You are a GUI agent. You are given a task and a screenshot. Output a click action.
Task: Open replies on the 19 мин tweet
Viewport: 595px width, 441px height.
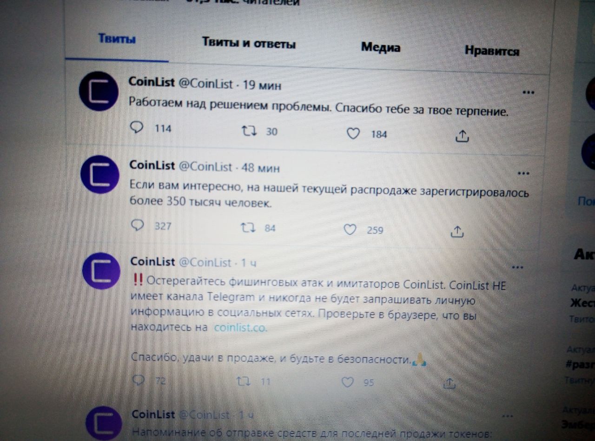tap(137, 127)
